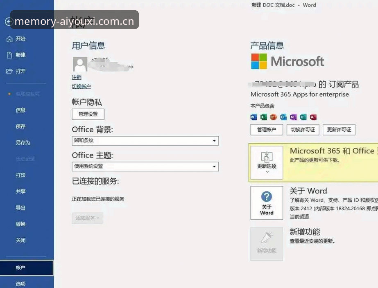Select 信息 in the sidebar
Viewport: 378px width, 288px height.
tap(20, 110)
